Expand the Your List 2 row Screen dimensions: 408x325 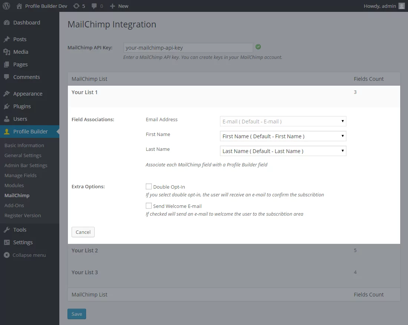pos(234,255)
